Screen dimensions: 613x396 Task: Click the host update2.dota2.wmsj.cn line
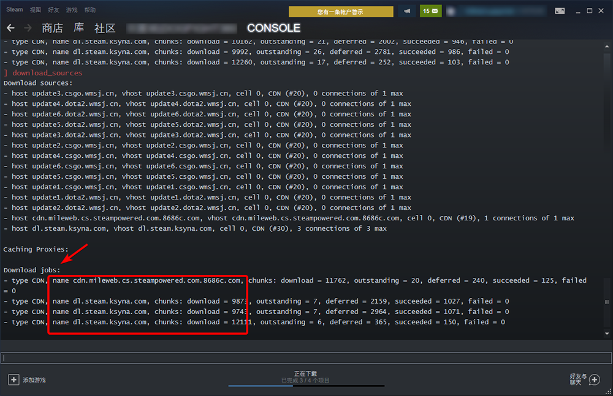[x=208, y=207]
